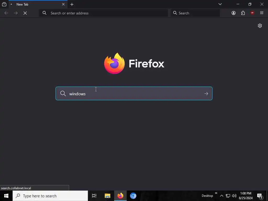Expand the Desktop toolbar chevron

tap(216, 193)
